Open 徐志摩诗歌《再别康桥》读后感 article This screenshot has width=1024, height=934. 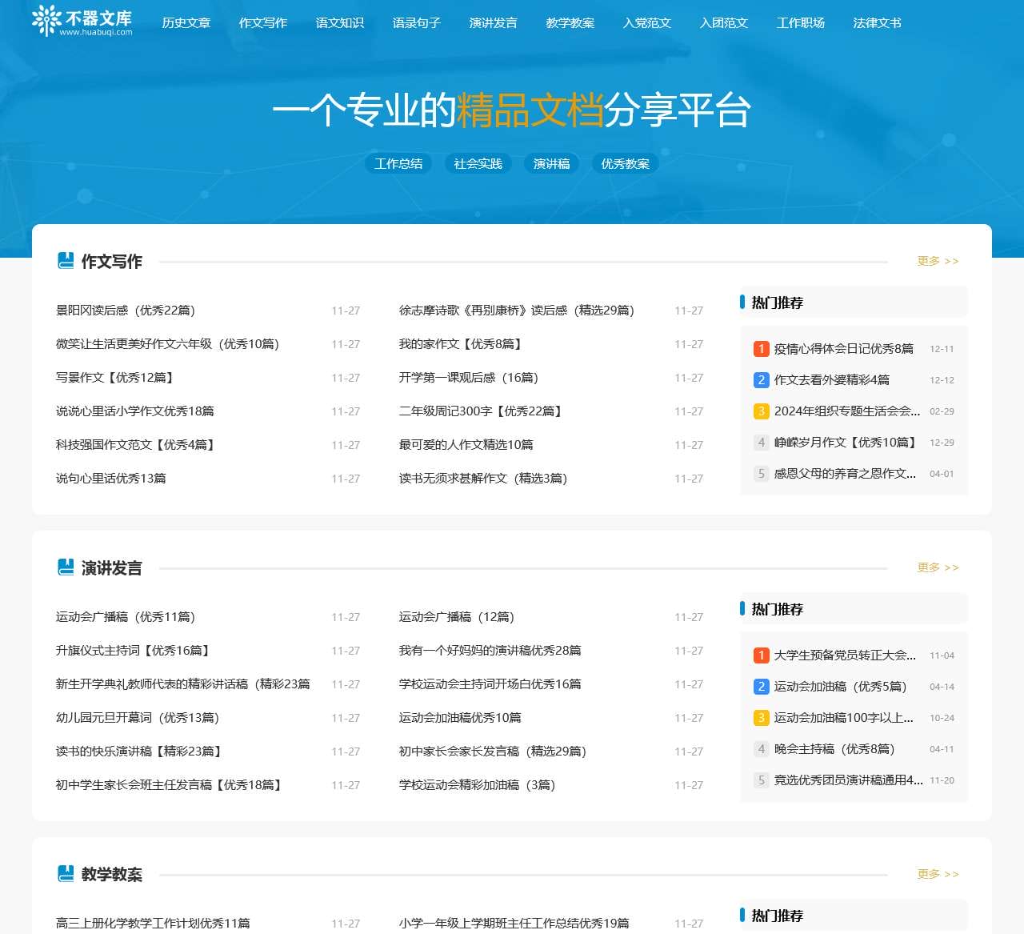(516, 311)
